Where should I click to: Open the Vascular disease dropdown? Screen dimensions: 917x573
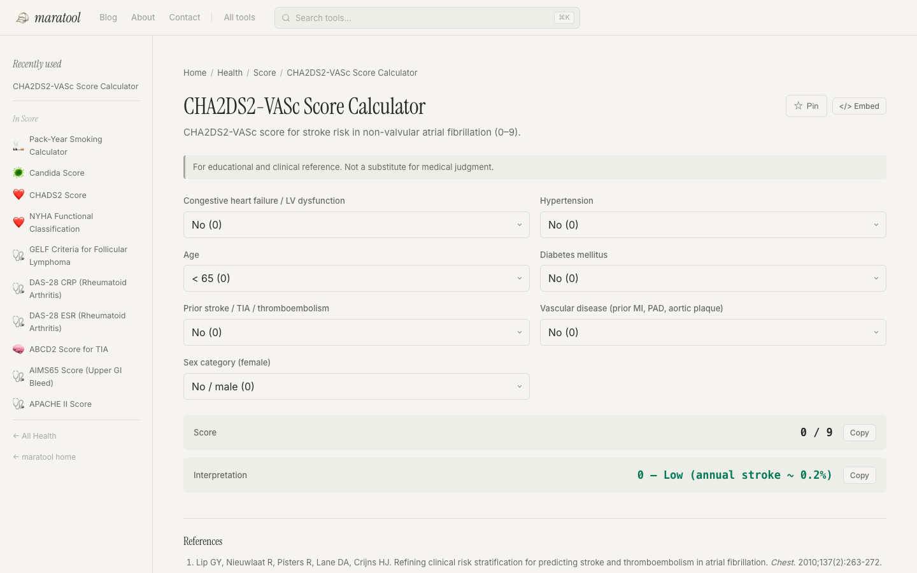click(713, 332)
